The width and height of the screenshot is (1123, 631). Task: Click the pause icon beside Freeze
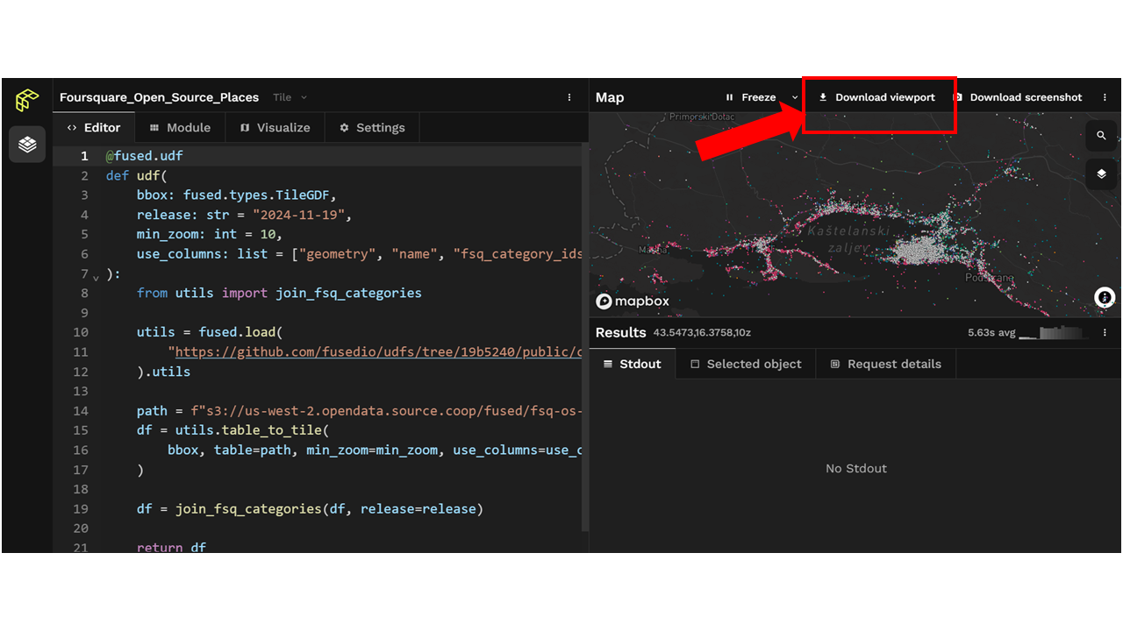[729, 97]
